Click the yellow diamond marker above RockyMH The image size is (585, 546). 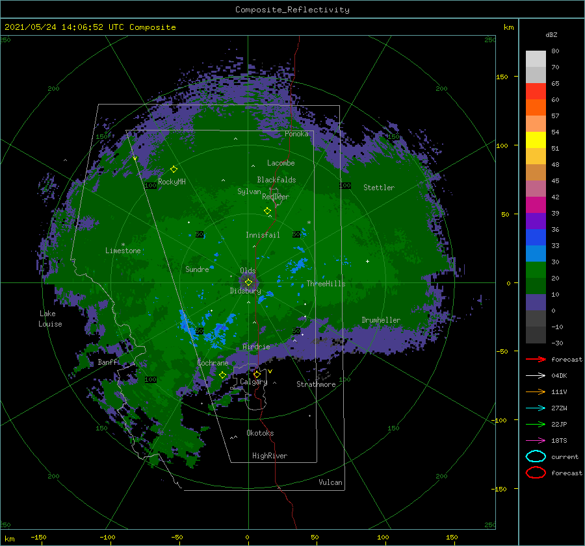[174, 169]
